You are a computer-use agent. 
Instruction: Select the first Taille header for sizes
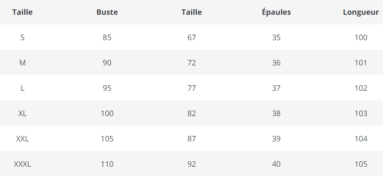[x=22, y=12]
